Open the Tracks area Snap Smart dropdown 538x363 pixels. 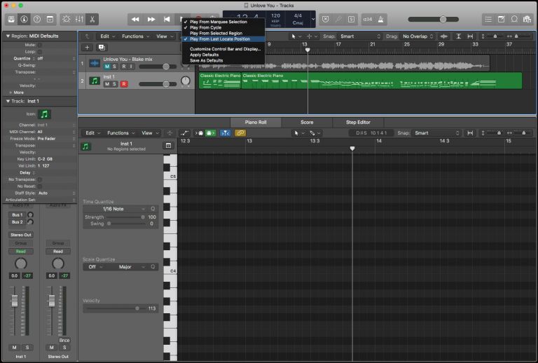360,36
